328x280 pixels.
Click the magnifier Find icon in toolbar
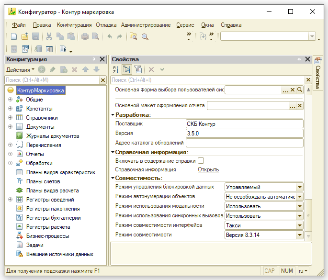click(x=145, y=36)
